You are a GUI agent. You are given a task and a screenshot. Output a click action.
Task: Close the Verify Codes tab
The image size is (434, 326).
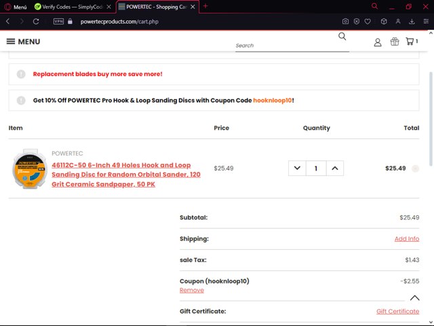[x=108, y=7]
